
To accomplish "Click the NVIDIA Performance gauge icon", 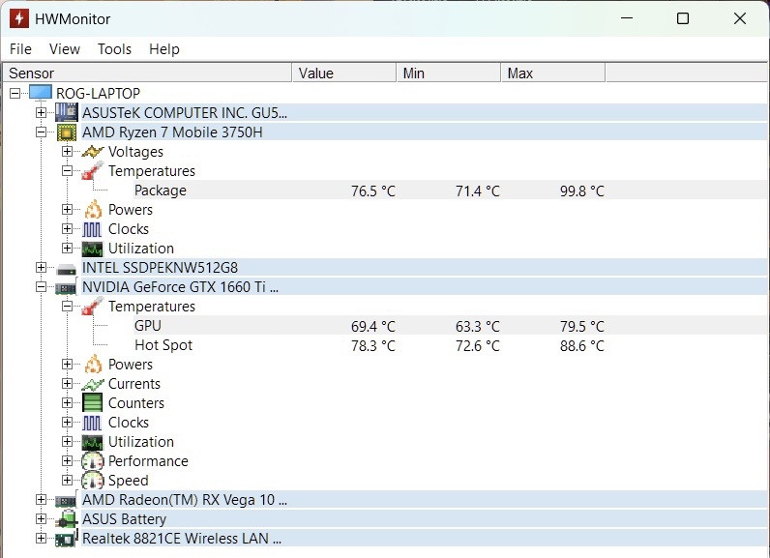I will [x=92, y=461].
